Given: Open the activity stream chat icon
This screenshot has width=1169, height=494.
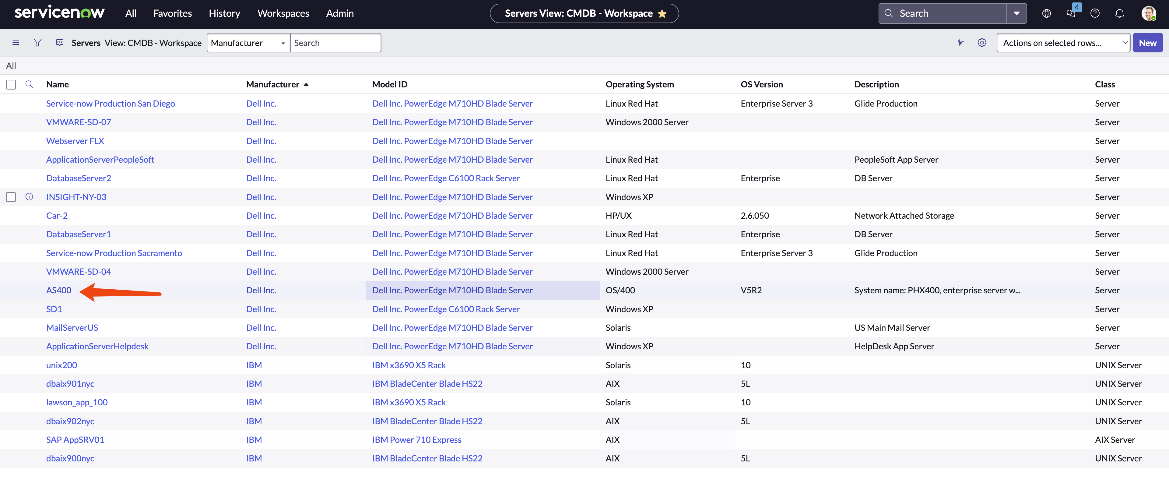Looking at the screenshot, I should [x=59, y=43].
